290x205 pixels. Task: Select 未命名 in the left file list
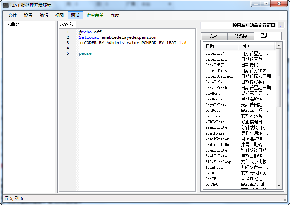[x=13, y=24]
